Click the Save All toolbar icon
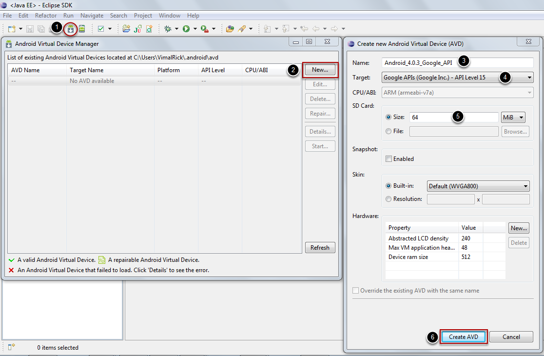This screenshot has height=356, width=544. pos(41,29)
